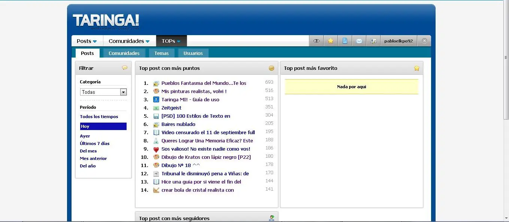This screenshot has width=509, height=222.
Task: Click floppy disk icon beside [PSD] 100 Estilos
Action: pyautogui.click(x=156, y=116)
